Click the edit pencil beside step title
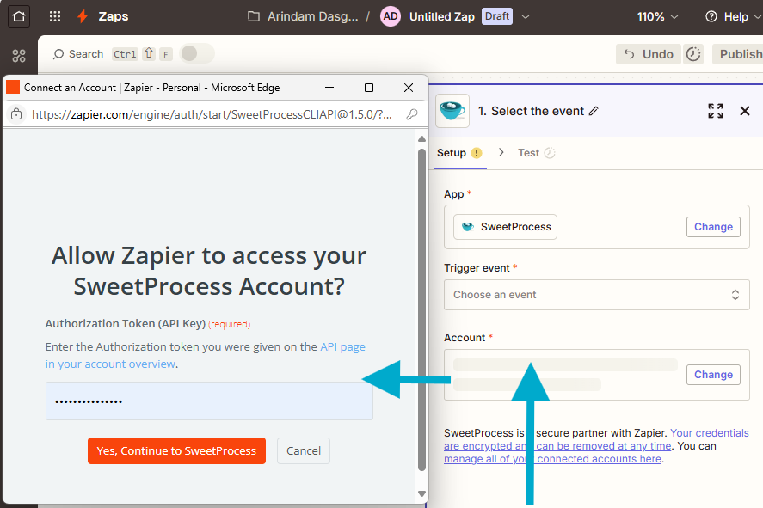Screen dimensions: 763x508 594,111
